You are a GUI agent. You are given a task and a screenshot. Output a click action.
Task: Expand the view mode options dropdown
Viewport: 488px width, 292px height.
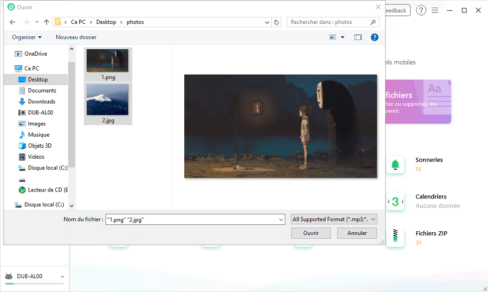[x=343, y=37]
